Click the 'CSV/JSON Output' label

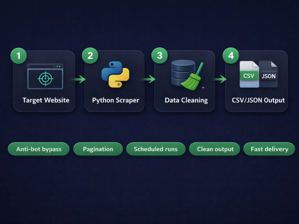click(258, 100)
